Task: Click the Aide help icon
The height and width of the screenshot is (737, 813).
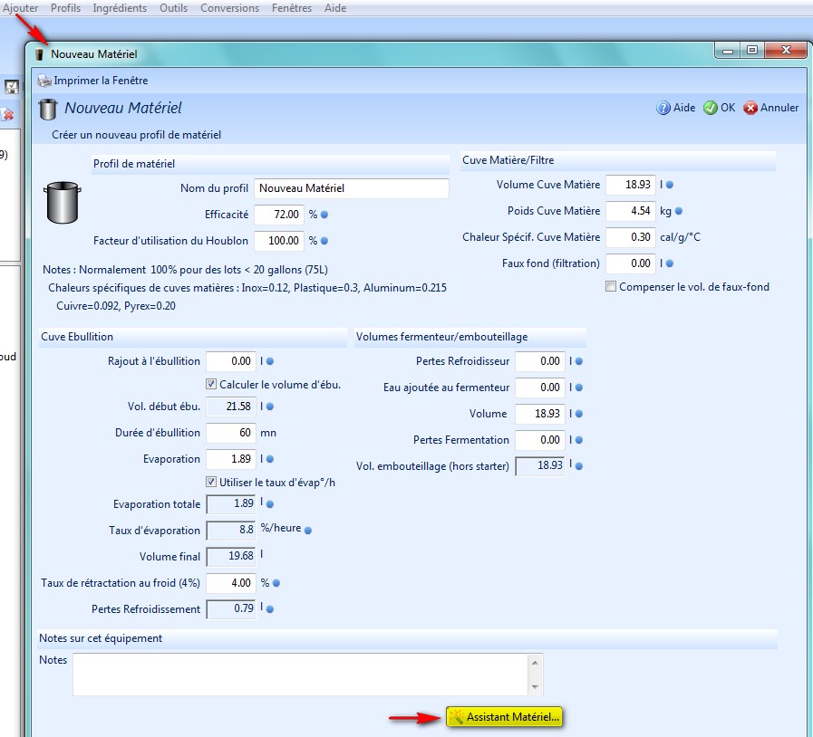Action: pos(663,108)
